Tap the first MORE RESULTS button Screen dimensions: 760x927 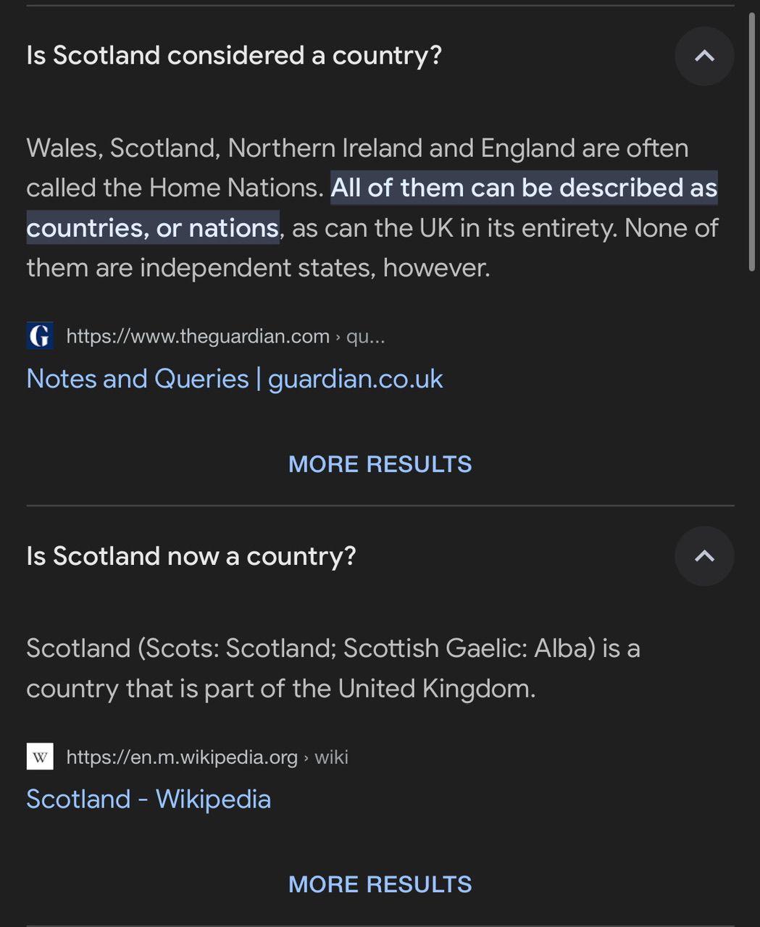pyautogui.click(x=380, y=464)
